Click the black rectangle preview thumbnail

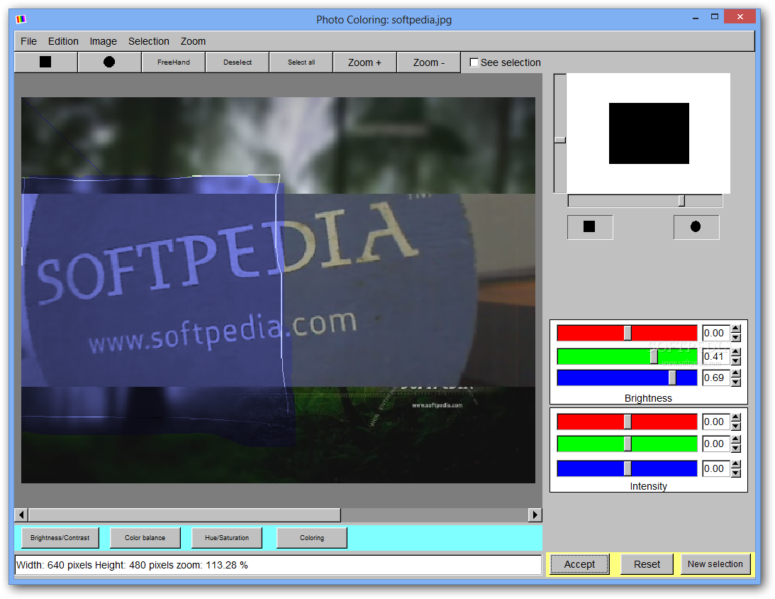[649, 133]
